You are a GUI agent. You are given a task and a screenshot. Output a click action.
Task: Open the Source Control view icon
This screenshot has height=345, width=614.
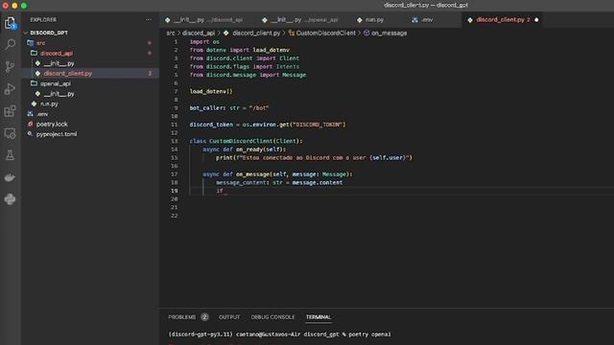click(x=11, y=66)
